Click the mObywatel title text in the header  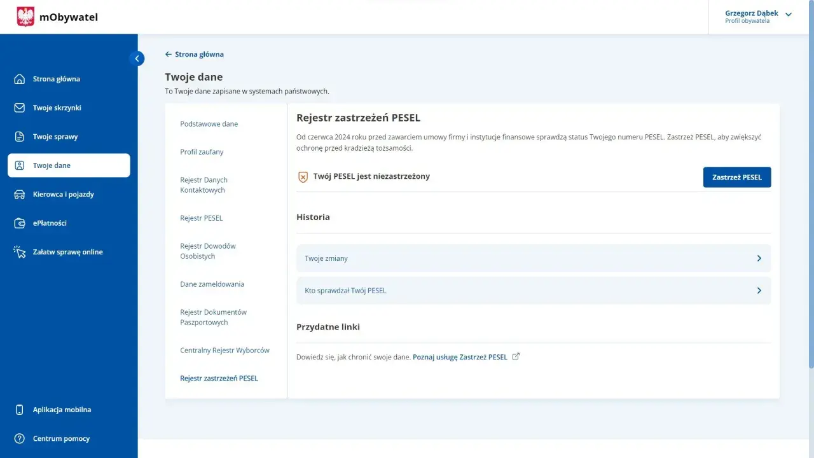point(69,17)
